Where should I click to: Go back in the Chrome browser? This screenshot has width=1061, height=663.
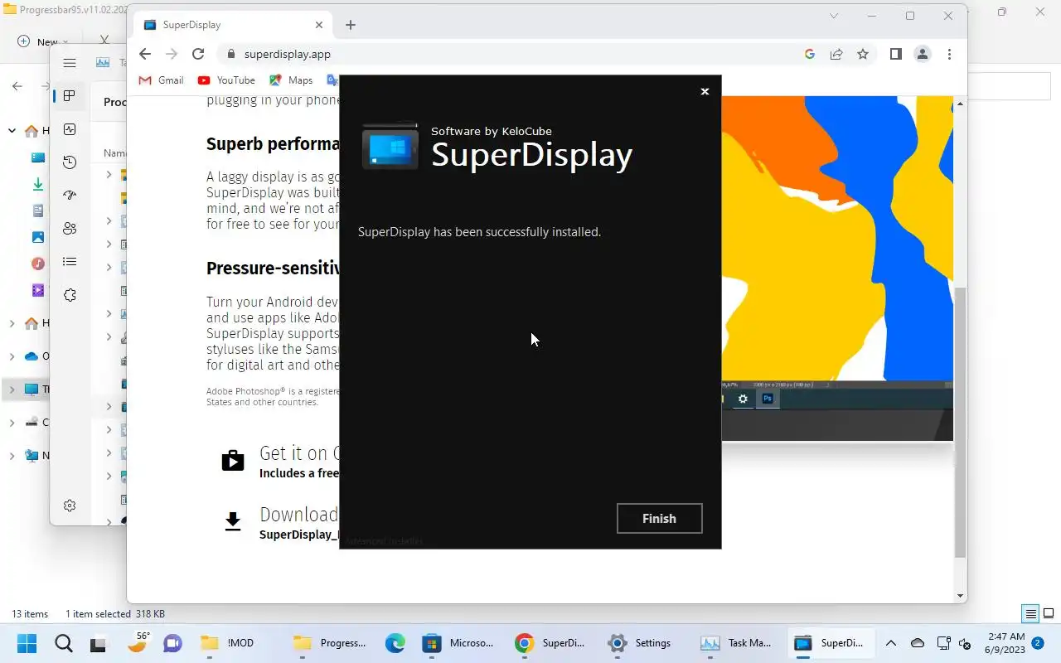pyautogui.click(x=145, y=54)
